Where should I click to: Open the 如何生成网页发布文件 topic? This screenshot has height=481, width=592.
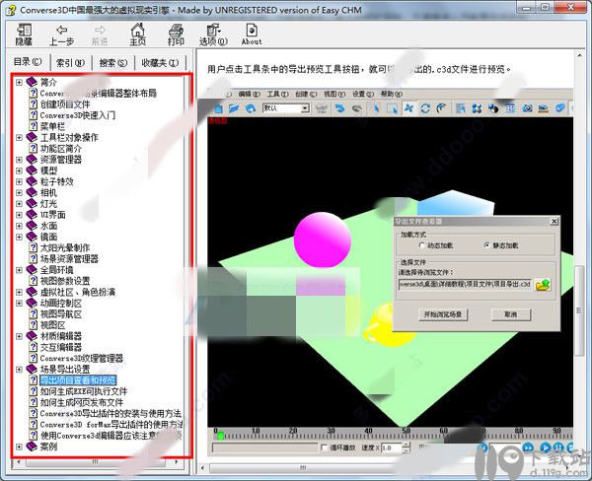tap(82, 402)
